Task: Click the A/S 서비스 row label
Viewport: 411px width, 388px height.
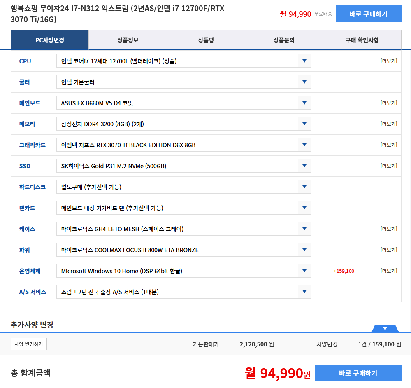Action: click(x=33, y=292)
